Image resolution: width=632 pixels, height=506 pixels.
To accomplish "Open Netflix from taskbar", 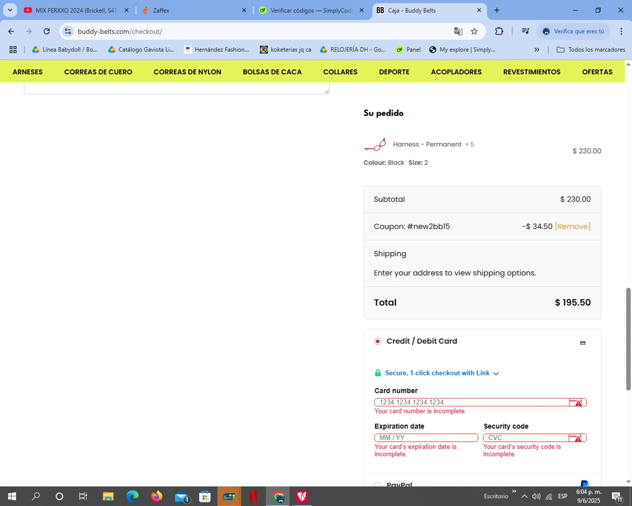I will point(253,496).
